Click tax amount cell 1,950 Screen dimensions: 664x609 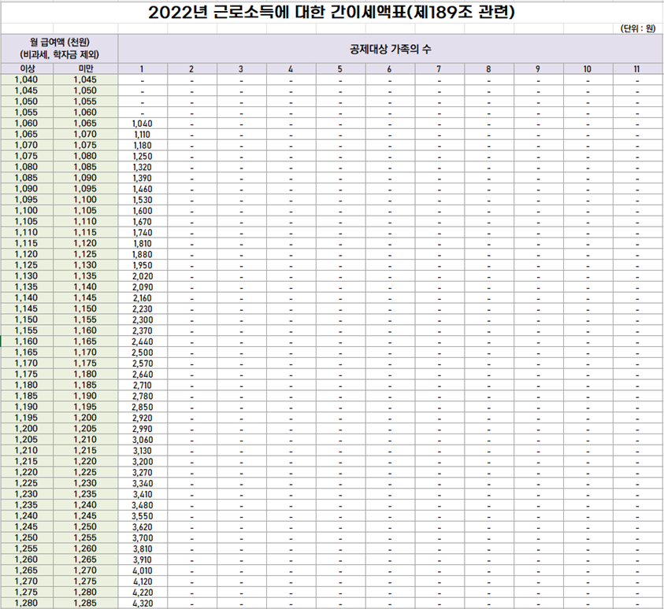(x=143, y=266)
